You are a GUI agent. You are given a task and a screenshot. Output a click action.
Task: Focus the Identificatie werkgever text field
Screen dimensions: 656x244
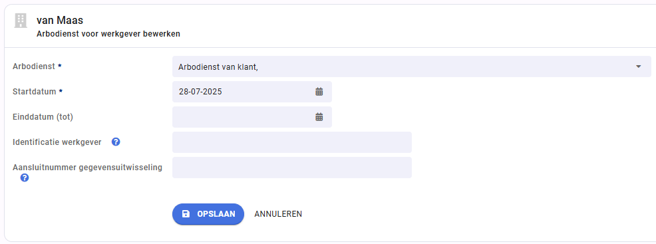pyautogui.click(x=292, y=142)
